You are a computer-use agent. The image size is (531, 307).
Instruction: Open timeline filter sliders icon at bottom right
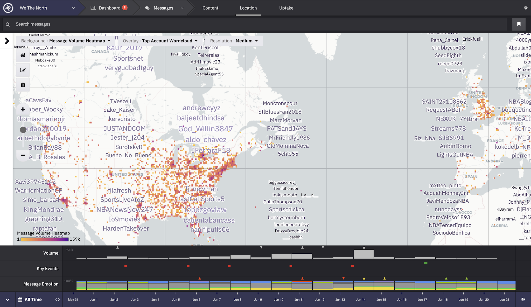pyautogui.click(x=523, y=299)
